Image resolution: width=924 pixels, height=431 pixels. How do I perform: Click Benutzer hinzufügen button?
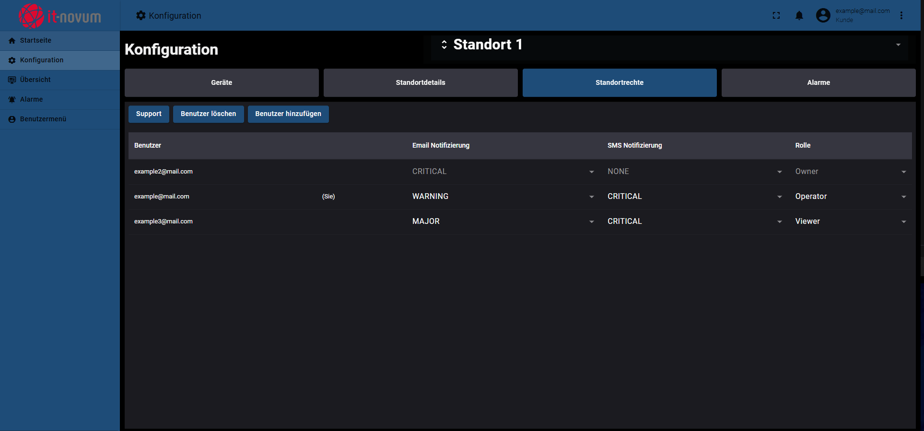pyautogui.click(x=288, y=114)
